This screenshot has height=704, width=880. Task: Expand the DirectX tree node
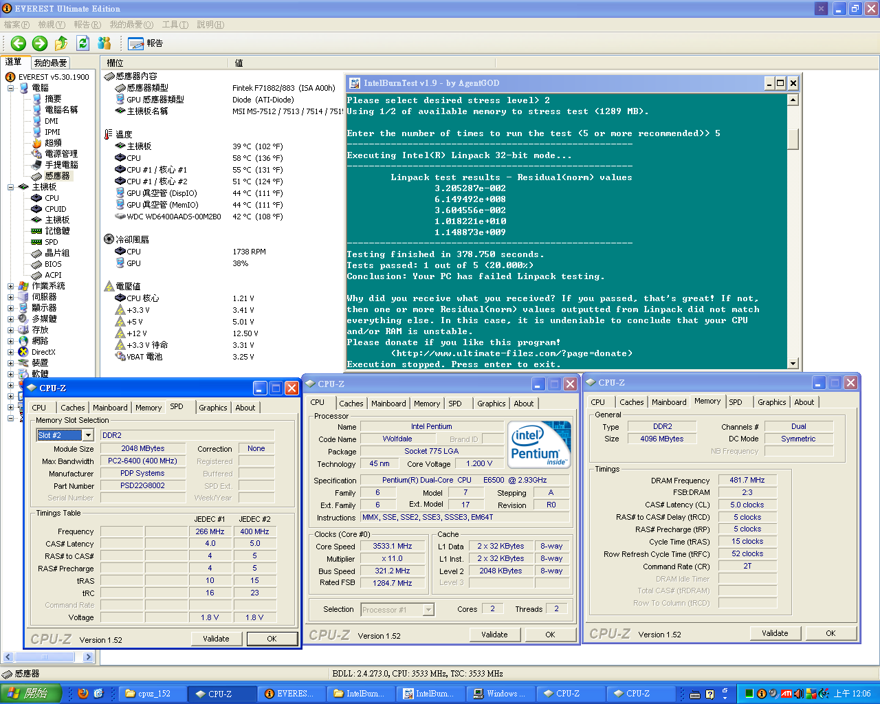[10, 352]
